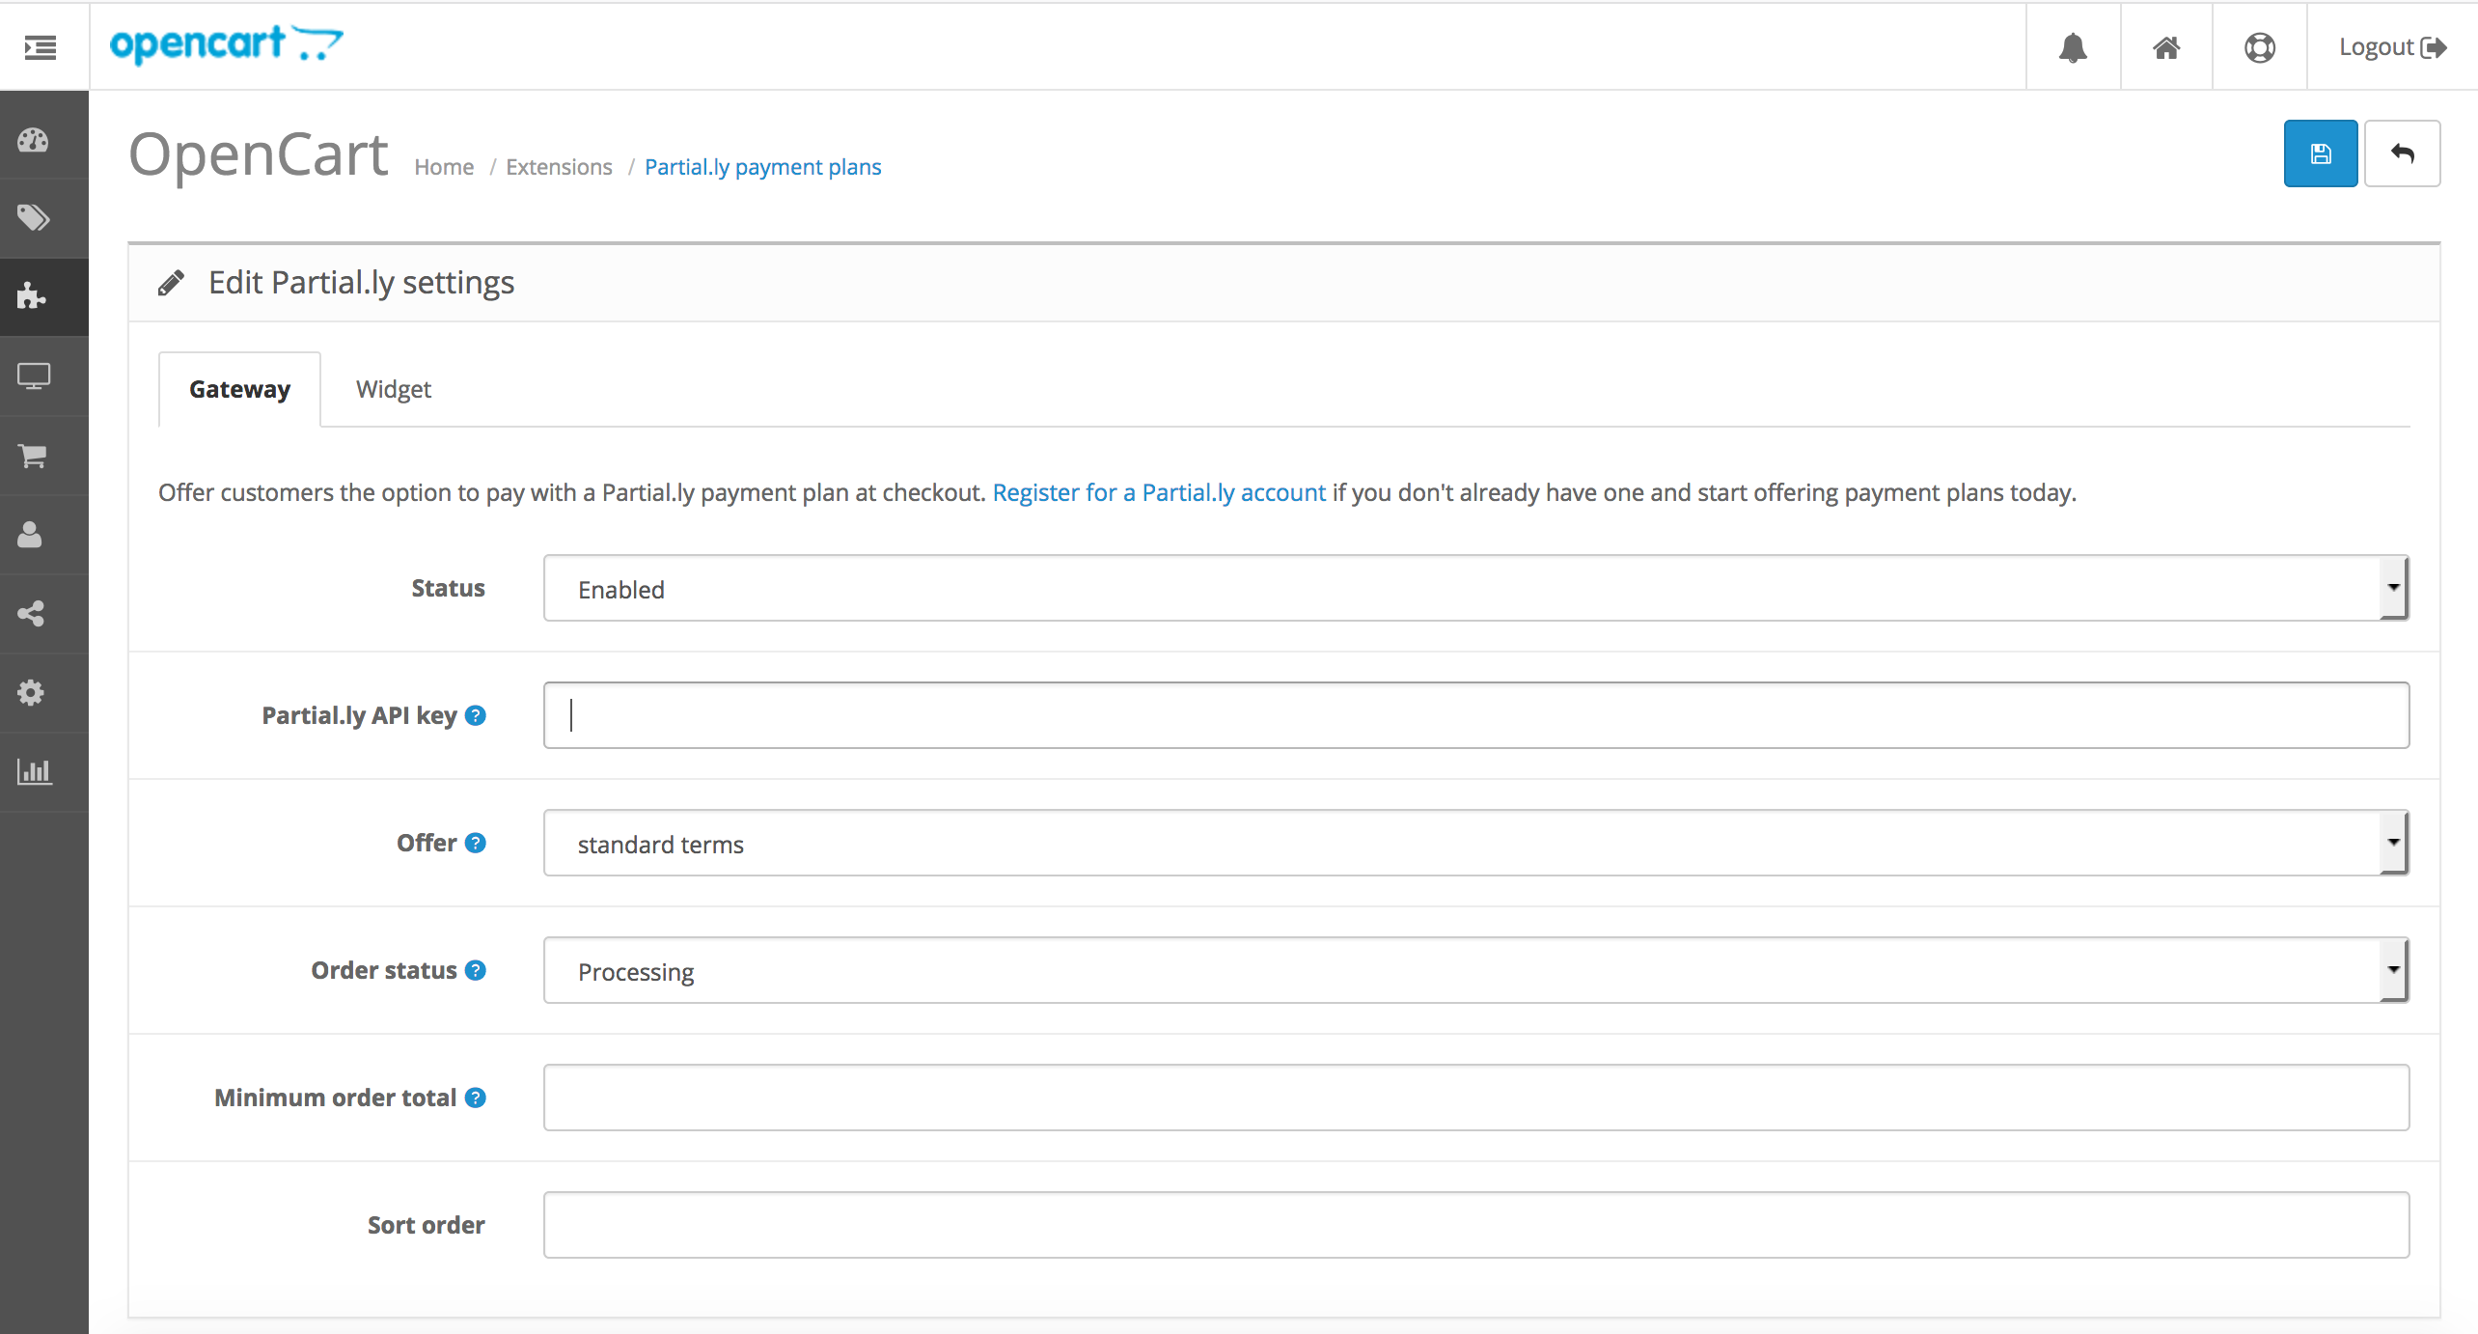Open the Marketing share sidebar icon
This screenshot has height=1334, width=2478.
click(x=31, y=613)
